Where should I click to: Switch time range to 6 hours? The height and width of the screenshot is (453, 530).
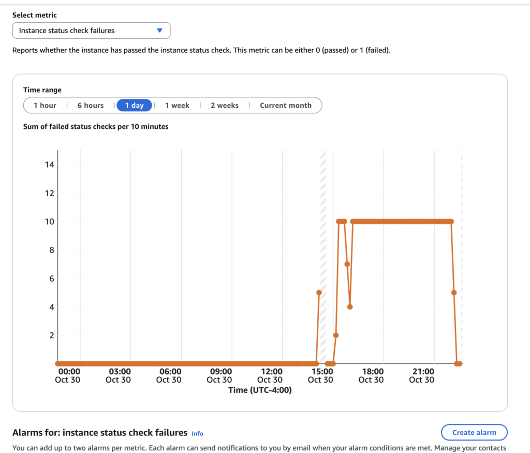(91, 105)
